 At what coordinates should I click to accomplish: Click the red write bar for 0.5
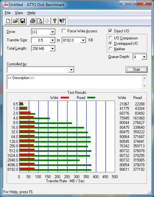21,103
